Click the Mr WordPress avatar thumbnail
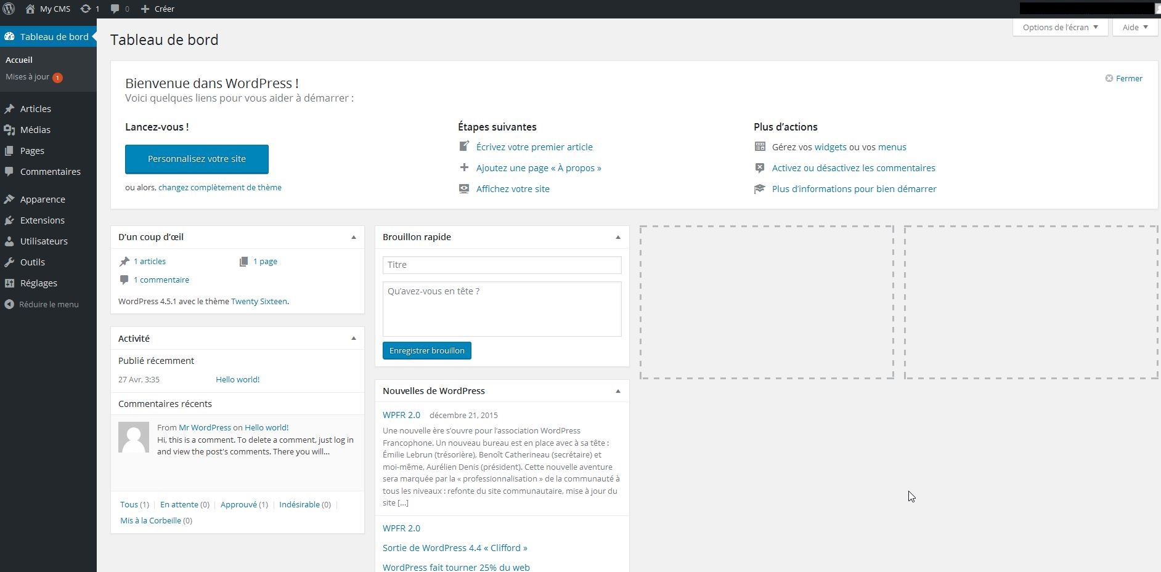1161x572 pixels. pos(134,437)
